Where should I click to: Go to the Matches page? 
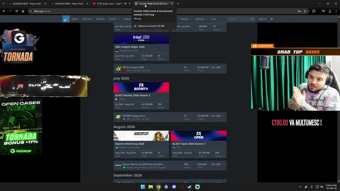tap(87, 19)
